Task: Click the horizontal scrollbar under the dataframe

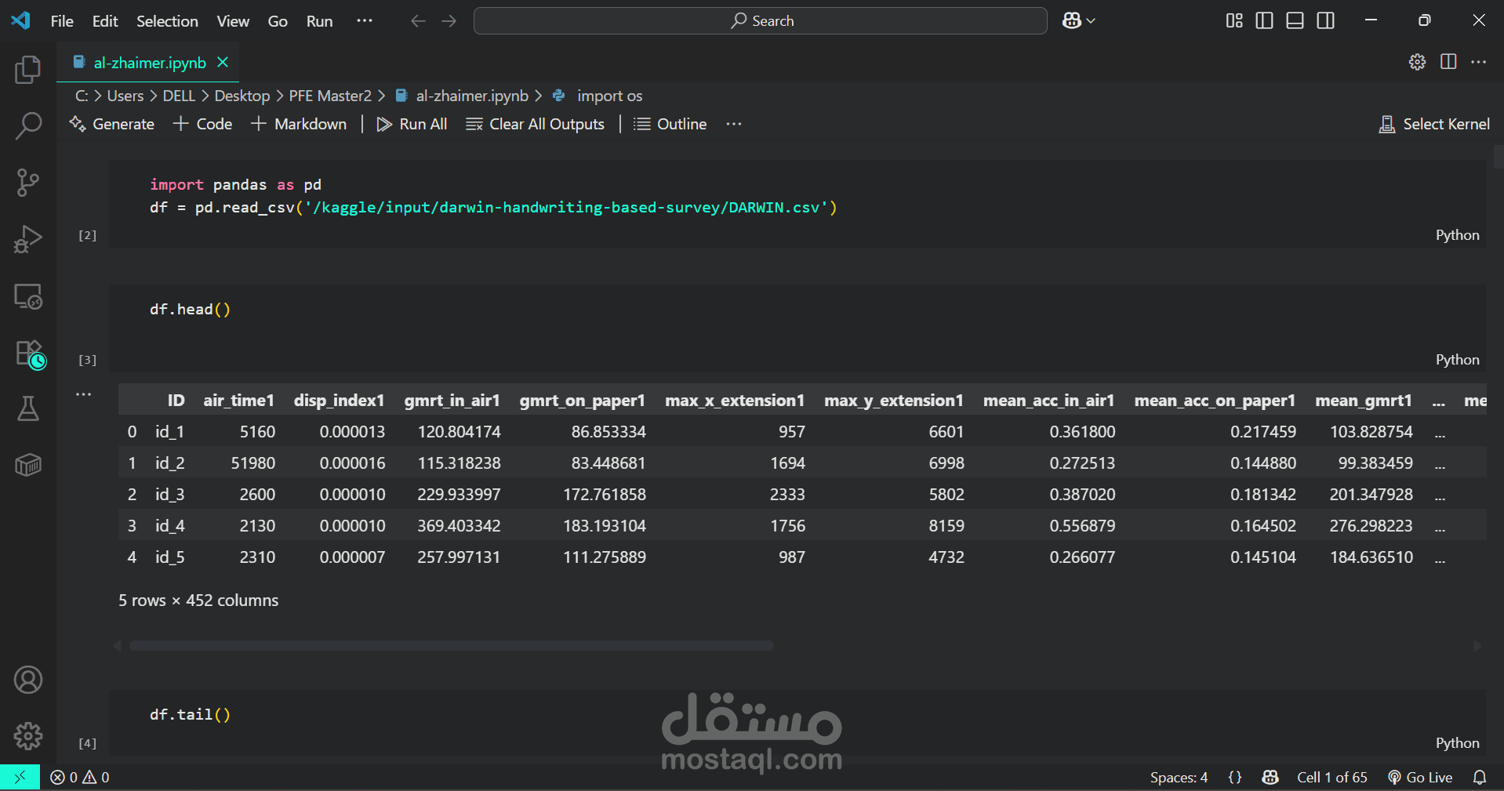Action: tap(451, 646)
